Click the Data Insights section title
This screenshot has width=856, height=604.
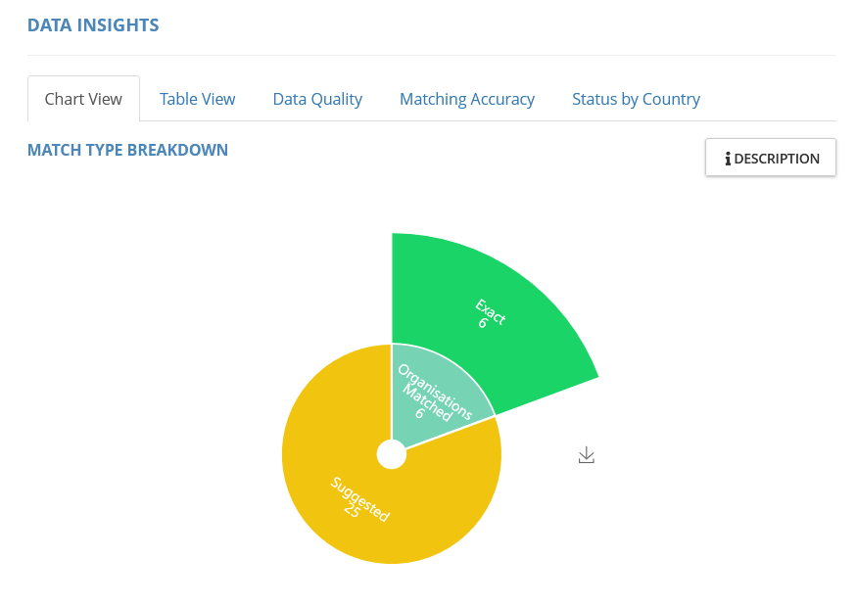tap(93, 25)
